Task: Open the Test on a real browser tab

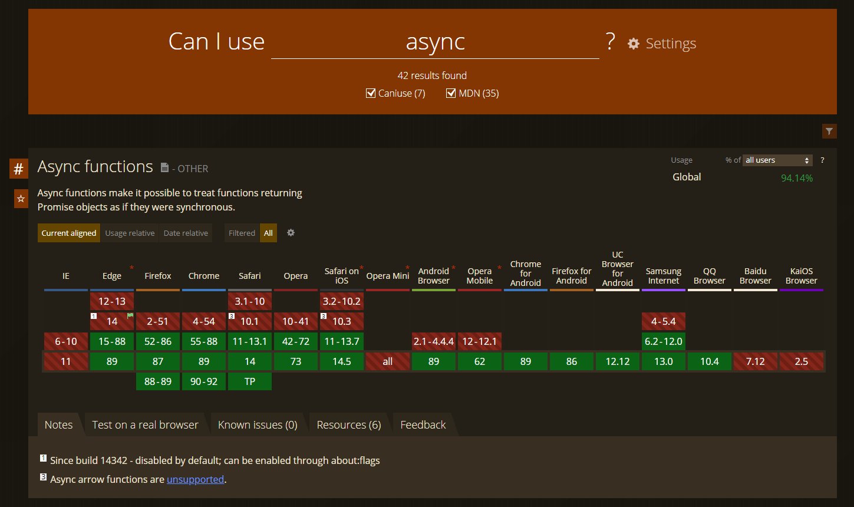Action: click(145, 424)
